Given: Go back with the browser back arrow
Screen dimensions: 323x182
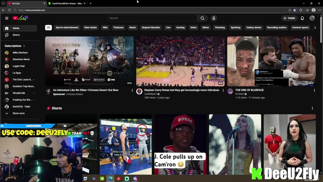Looking at the screenshot, I should click(x=3, y=10).
